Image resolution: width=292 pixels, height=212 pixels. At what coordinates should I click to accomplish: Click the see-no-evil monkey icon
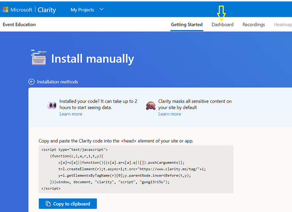click(x=151, y=106)
